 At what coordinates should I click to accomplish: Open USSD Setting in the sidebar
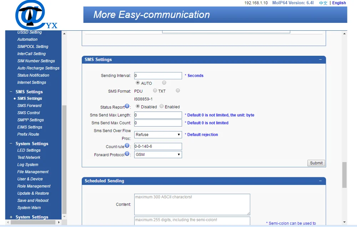(30, 32)
